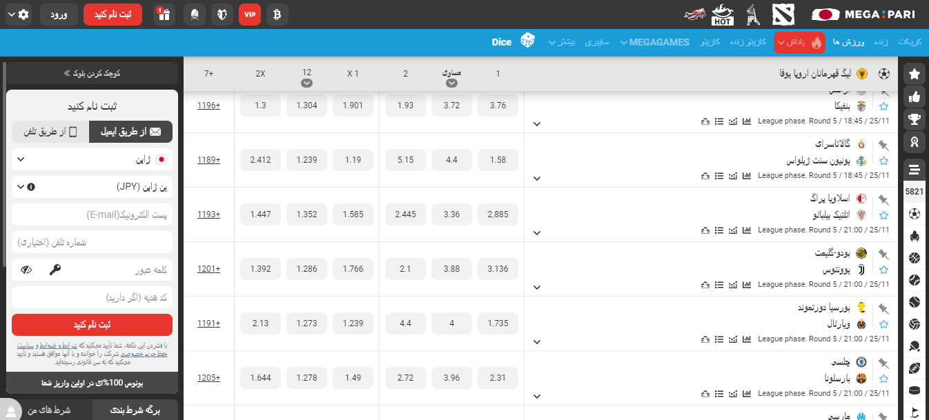The width and height of the screenshot is (929, 420).
Task: Pin the Chelsea vs Barcelona match
Action: pos(883,363)
